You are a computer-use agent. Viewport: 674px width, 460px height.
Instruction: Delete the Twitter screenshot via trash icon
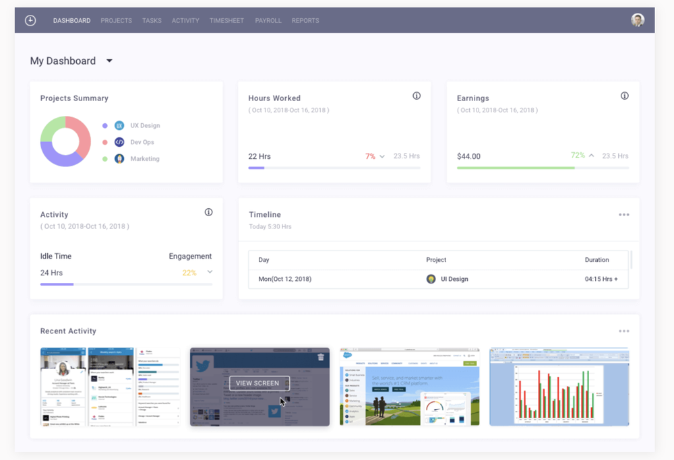(320, 358)
